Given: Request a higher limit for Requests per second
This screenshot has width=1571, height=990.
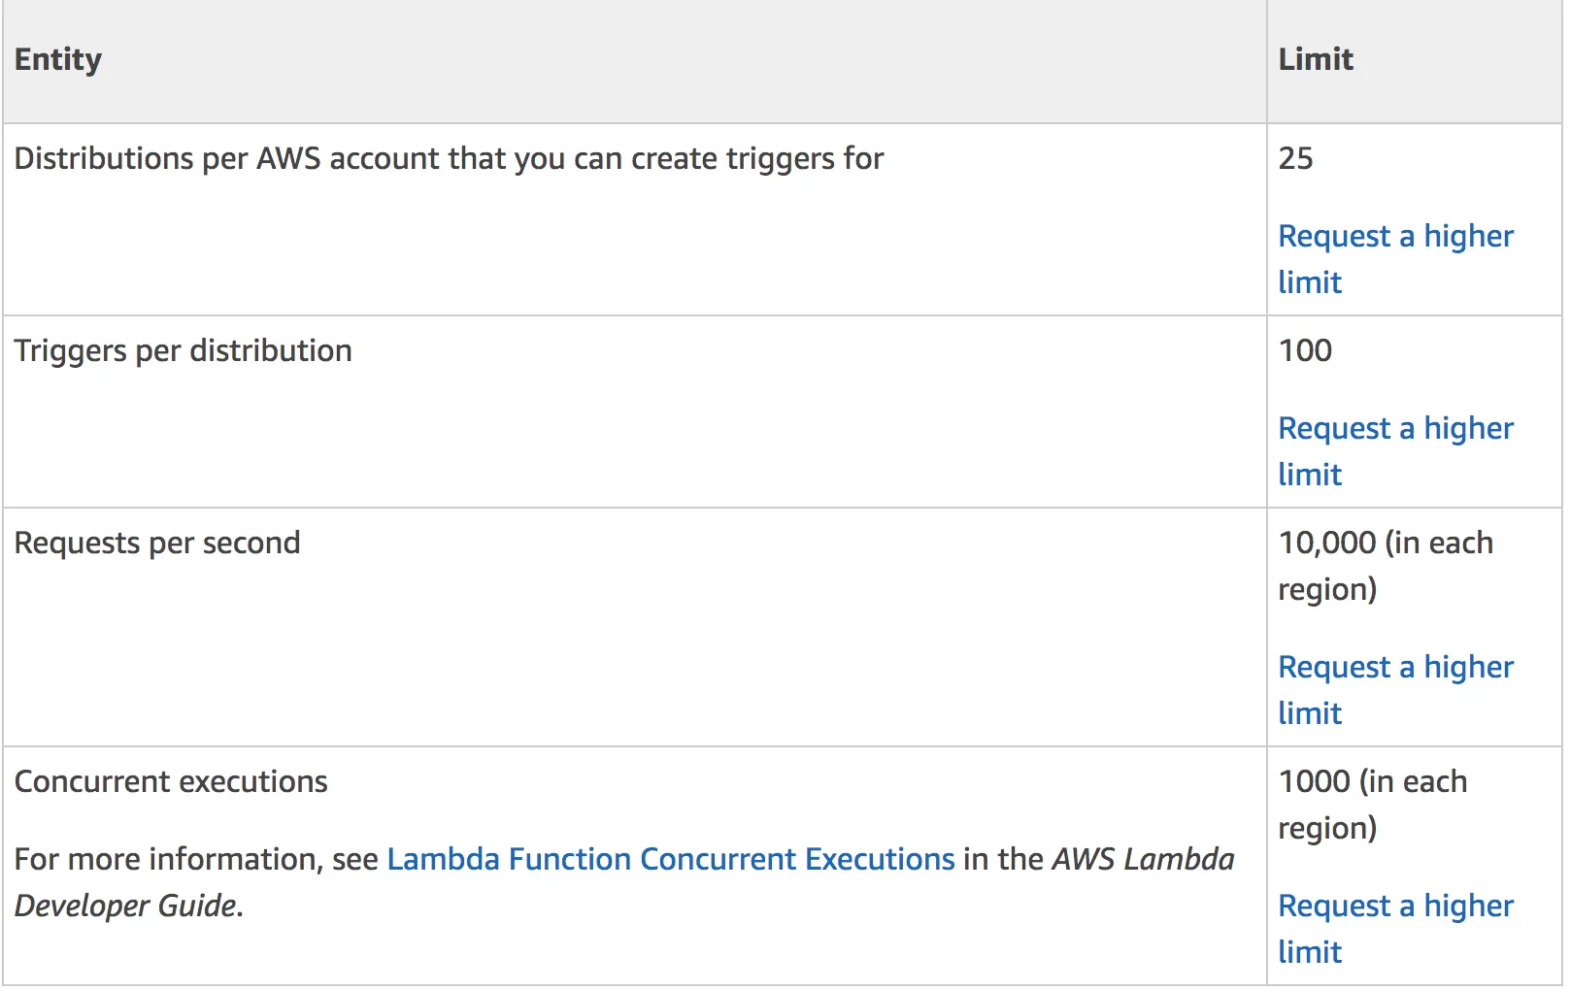Looking at the screenshot, I should click(x=1394, y=668).
